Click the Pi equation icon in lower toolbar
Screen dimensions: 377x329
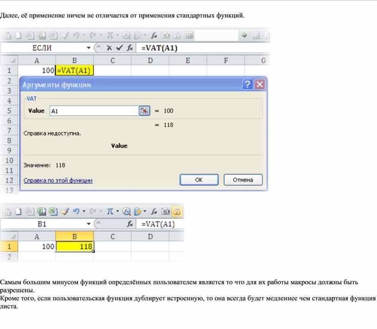[x=110, y=211]
